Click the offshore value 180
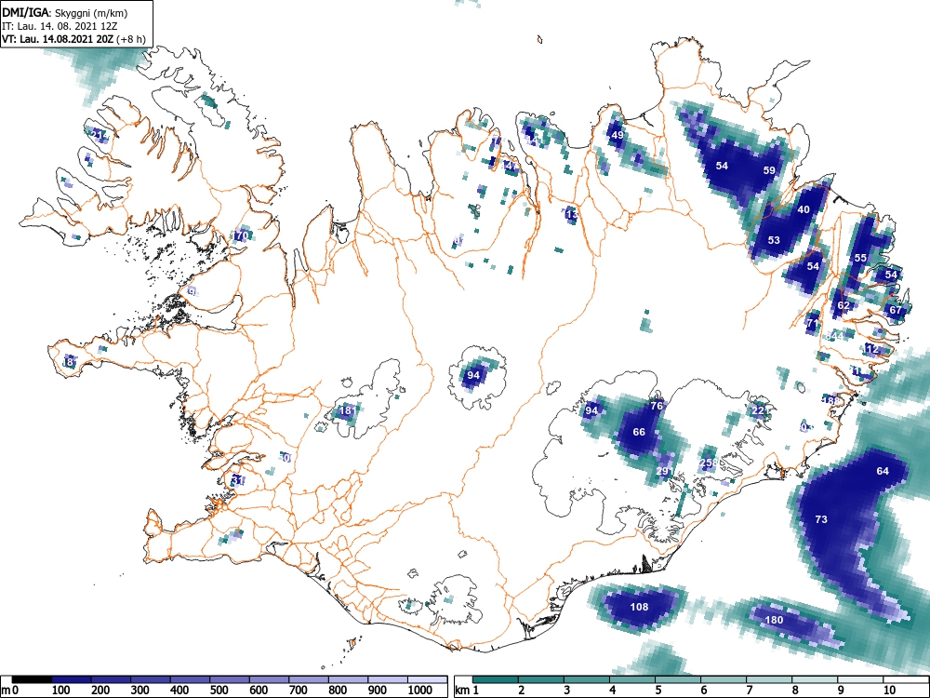 point(774,620)
